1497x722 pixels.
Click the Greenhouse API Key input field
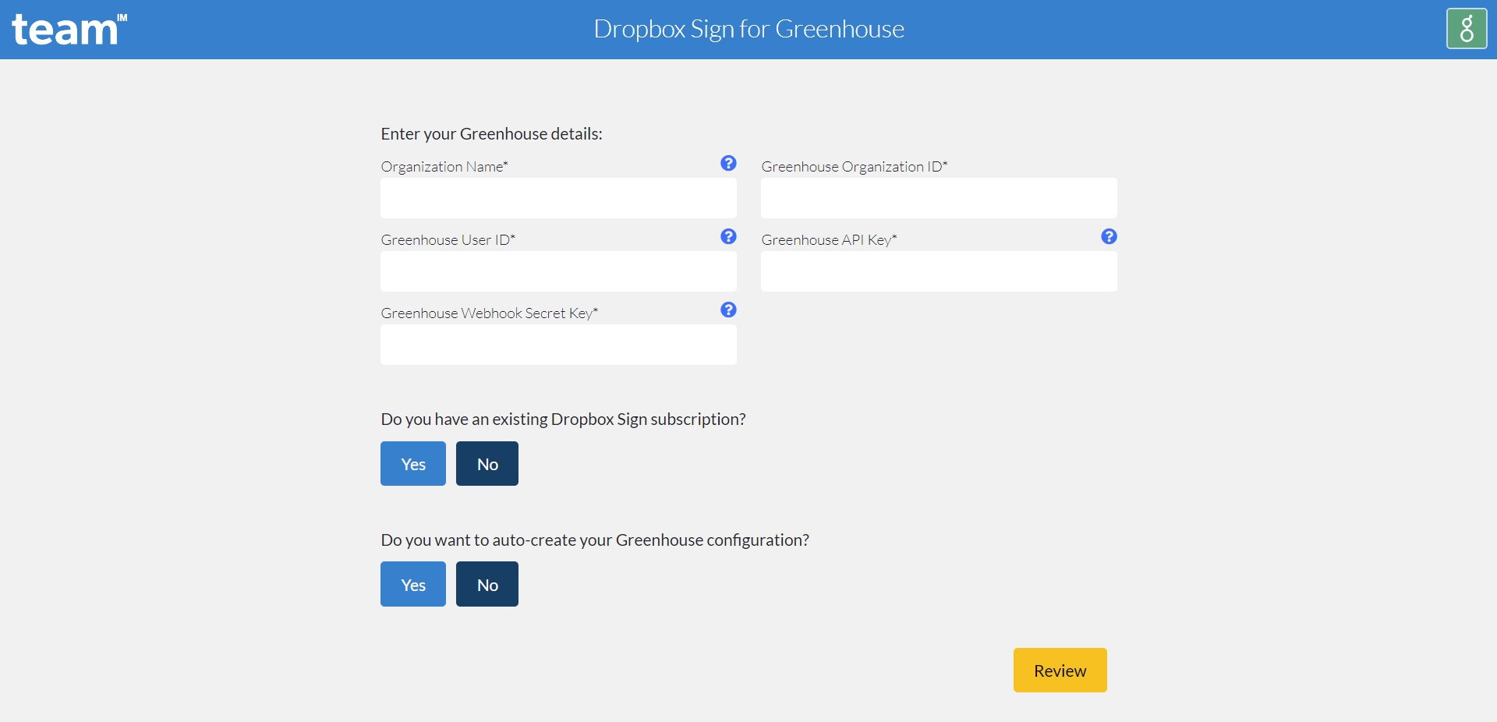coord(938,271)
